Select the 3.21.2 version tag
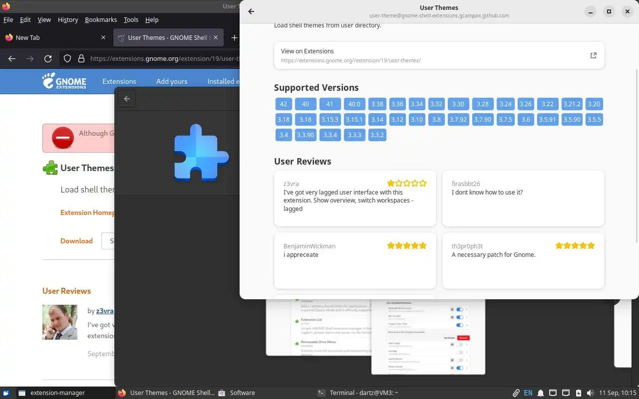The image size is (639, 399). [x=572, y=104]
